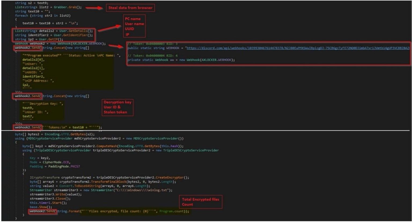Select the "using (TripleDESCryptoServiceProvider" statement
This screenshot has height=222, width=412.
121,150
